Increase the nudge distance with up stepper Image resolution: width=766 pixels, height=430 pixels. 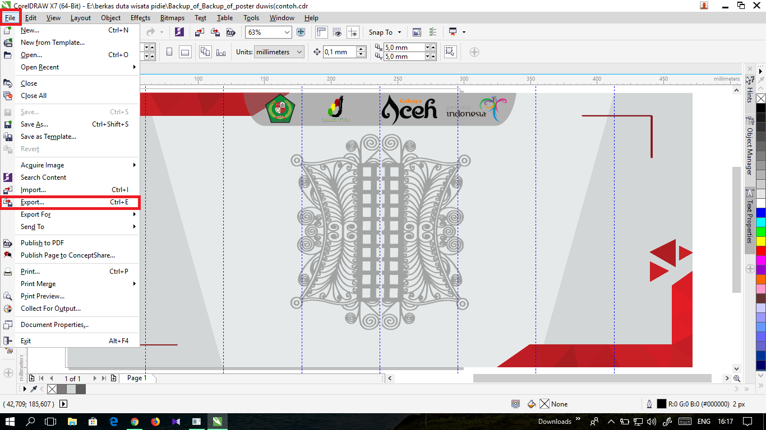(361, 49)
